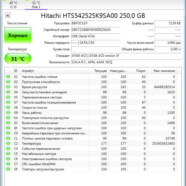Select the Аварийные парковки при отключении row
The image size is (186, 186).
pos(91,133)
